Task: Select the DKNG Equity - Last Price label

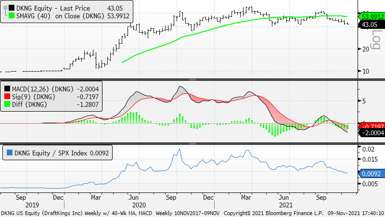Action: 53,8
